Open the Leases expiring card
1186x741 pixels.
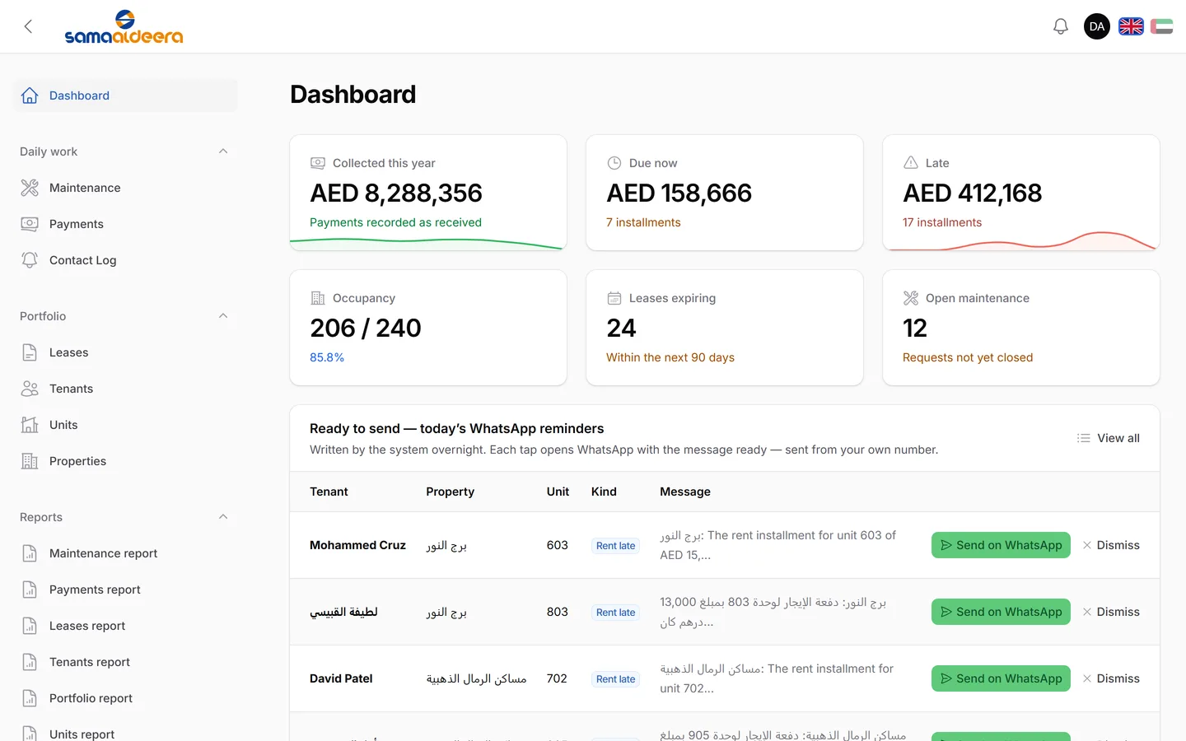pos(725,328)
